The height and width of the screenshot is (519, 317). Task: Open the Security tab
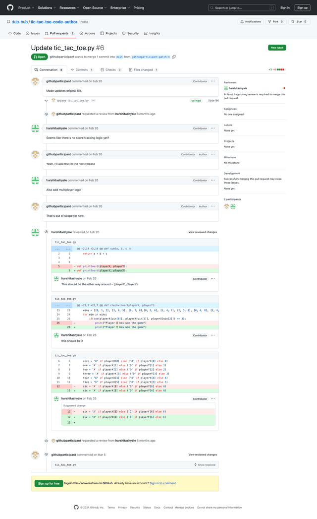pyautogui.click(x=131, y=33)
